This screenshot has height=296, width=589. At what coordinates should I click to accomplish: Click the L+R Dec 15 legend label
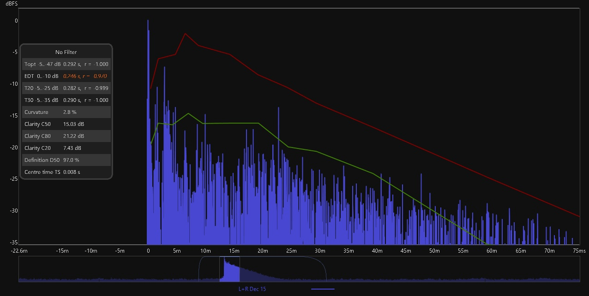click(252, 289)
